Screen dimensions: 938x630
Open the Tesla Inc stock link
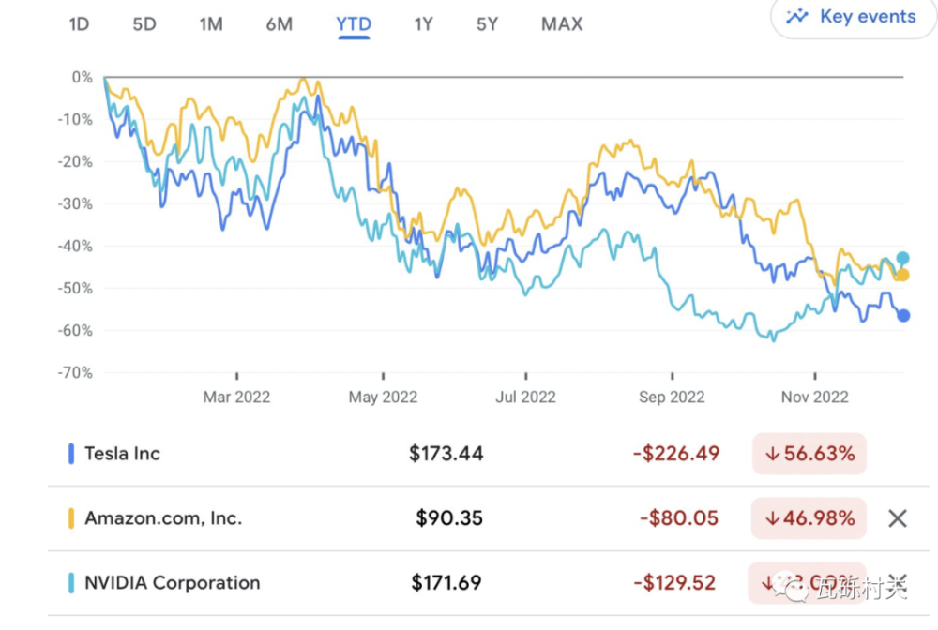(123, 454)
